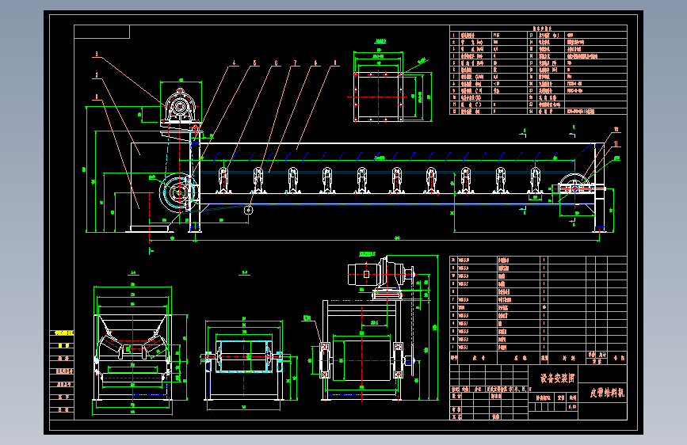The image size is (687, 445).
Task: Select the square hopper inlet plan view
Action: click(x=378, y=97)
